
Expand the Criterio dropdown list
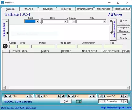point(74,21)
